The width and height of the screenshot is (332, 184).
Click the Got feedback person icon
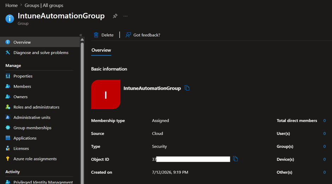[128, 35]
